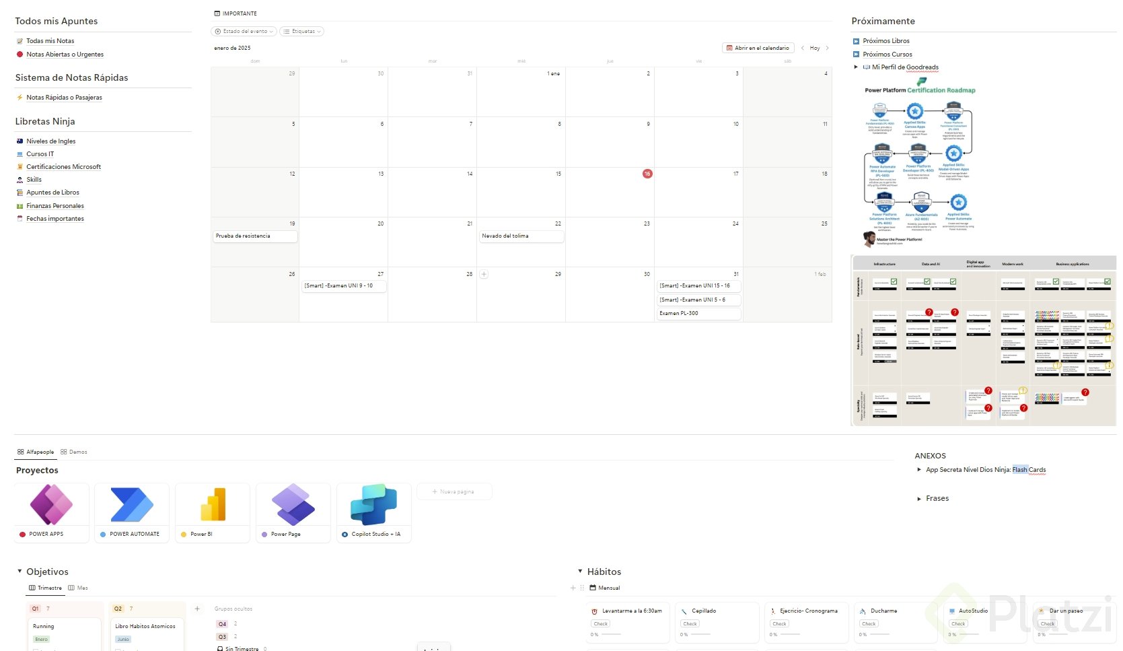Click the lightning icon for Notas Rápidas
The height and width of the screenshot is (651, 1123).
click(x=20, y=98)
